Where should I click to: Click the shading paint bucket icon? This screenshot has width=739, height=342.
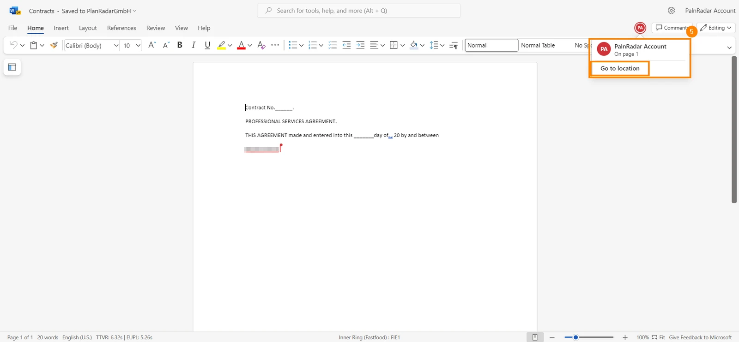(413, 45)
